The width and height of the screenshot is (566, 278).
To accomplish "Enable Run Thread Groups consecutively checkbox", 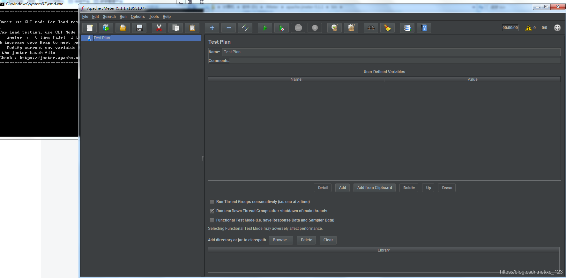I will (212, 202).
